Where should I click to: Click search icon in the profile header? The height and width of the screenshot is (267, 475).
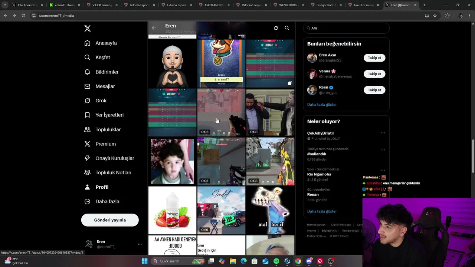pyautogui.click(x=287, y=28)
